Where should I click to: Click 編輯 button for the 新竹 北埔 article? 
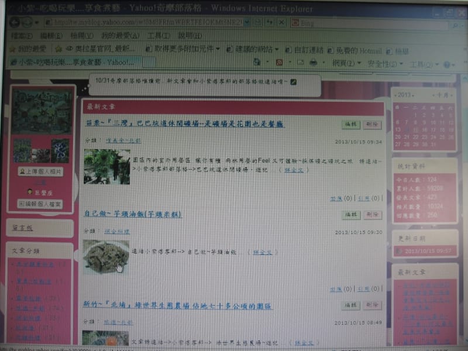click(350, 305)
